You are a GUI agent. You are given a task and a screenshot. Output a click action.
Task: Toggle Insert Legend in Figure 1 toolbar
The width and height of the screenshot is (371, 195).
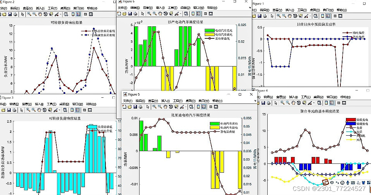click(x=328, y=16)
